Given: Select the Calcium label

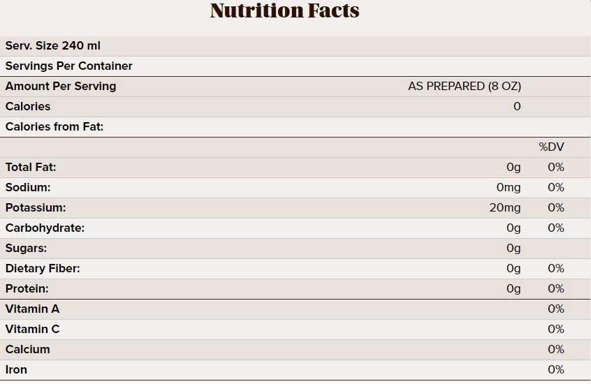Looking at the screenshot, I should click(28, 350).
